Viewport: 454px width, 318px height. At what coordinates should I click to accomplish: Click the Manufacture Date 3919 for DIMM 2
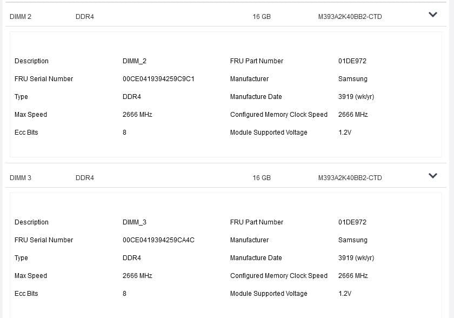pyautogui.click(x=356, y=97)
